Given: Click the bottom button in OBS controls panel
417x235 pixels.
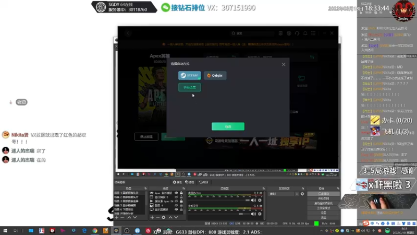Looking at the screenshot, I should click(x=323, y=218).
